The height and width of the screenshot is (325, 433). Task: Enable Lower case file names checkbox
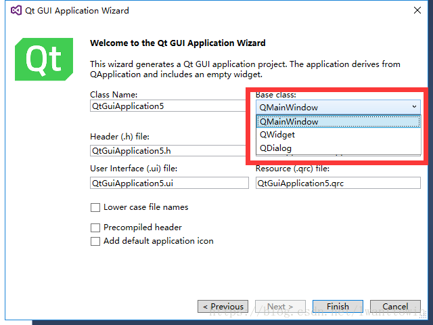pyautogui.click(x=95, y=207)
